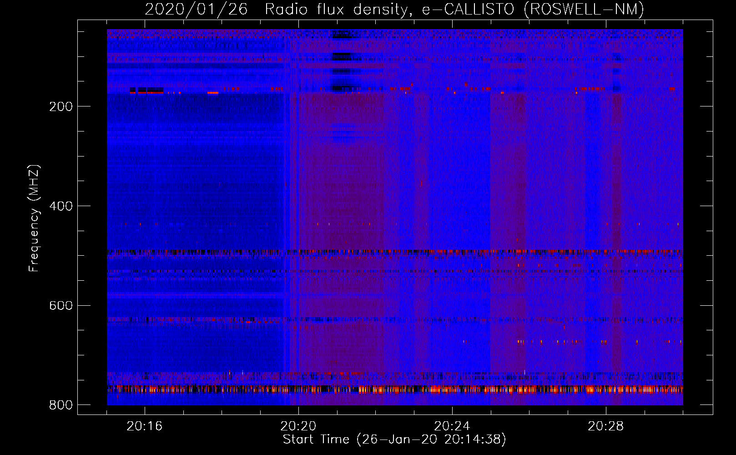Image resolution: width=736 pixels, height=455 pixels.
Task: Click the '600' frequency tick label
Action: coord(61,305)
